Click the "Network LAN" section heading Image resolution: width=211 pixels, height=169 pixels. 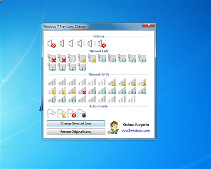[99, 51]
